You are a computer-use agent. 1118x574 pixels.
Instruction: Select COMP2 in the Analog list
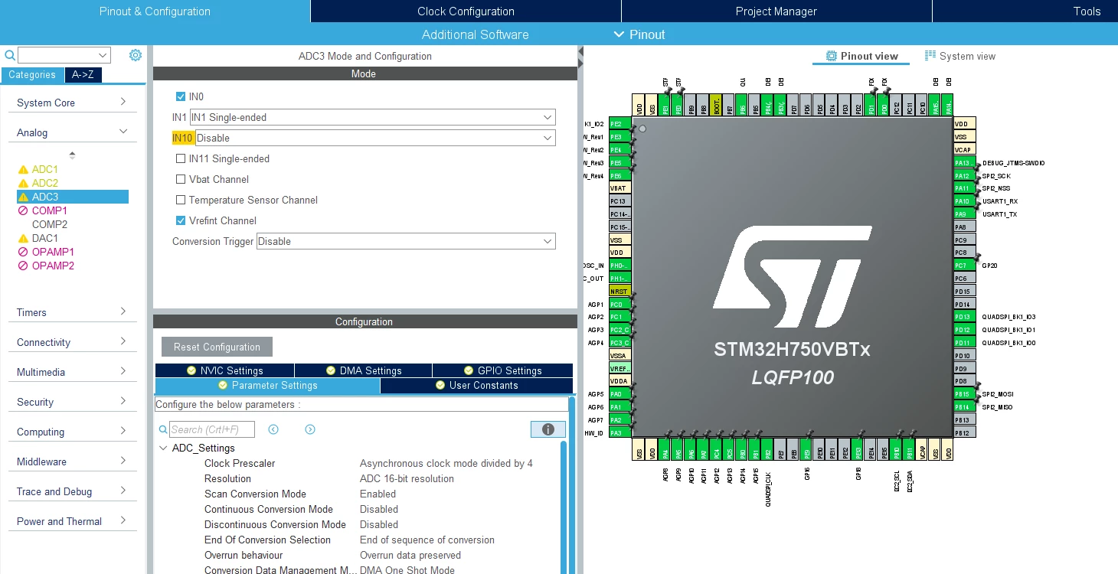[50, 224]
